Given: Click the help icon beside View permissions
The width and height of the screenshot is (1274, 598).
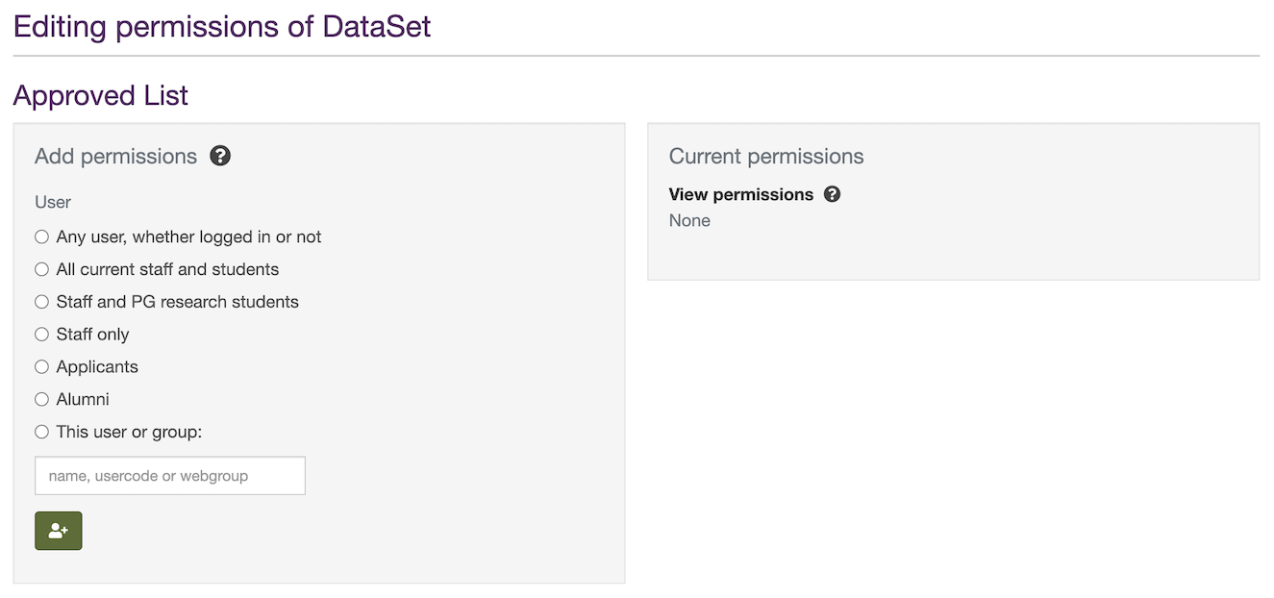Looking at the screenshot, I should point(833,194).
